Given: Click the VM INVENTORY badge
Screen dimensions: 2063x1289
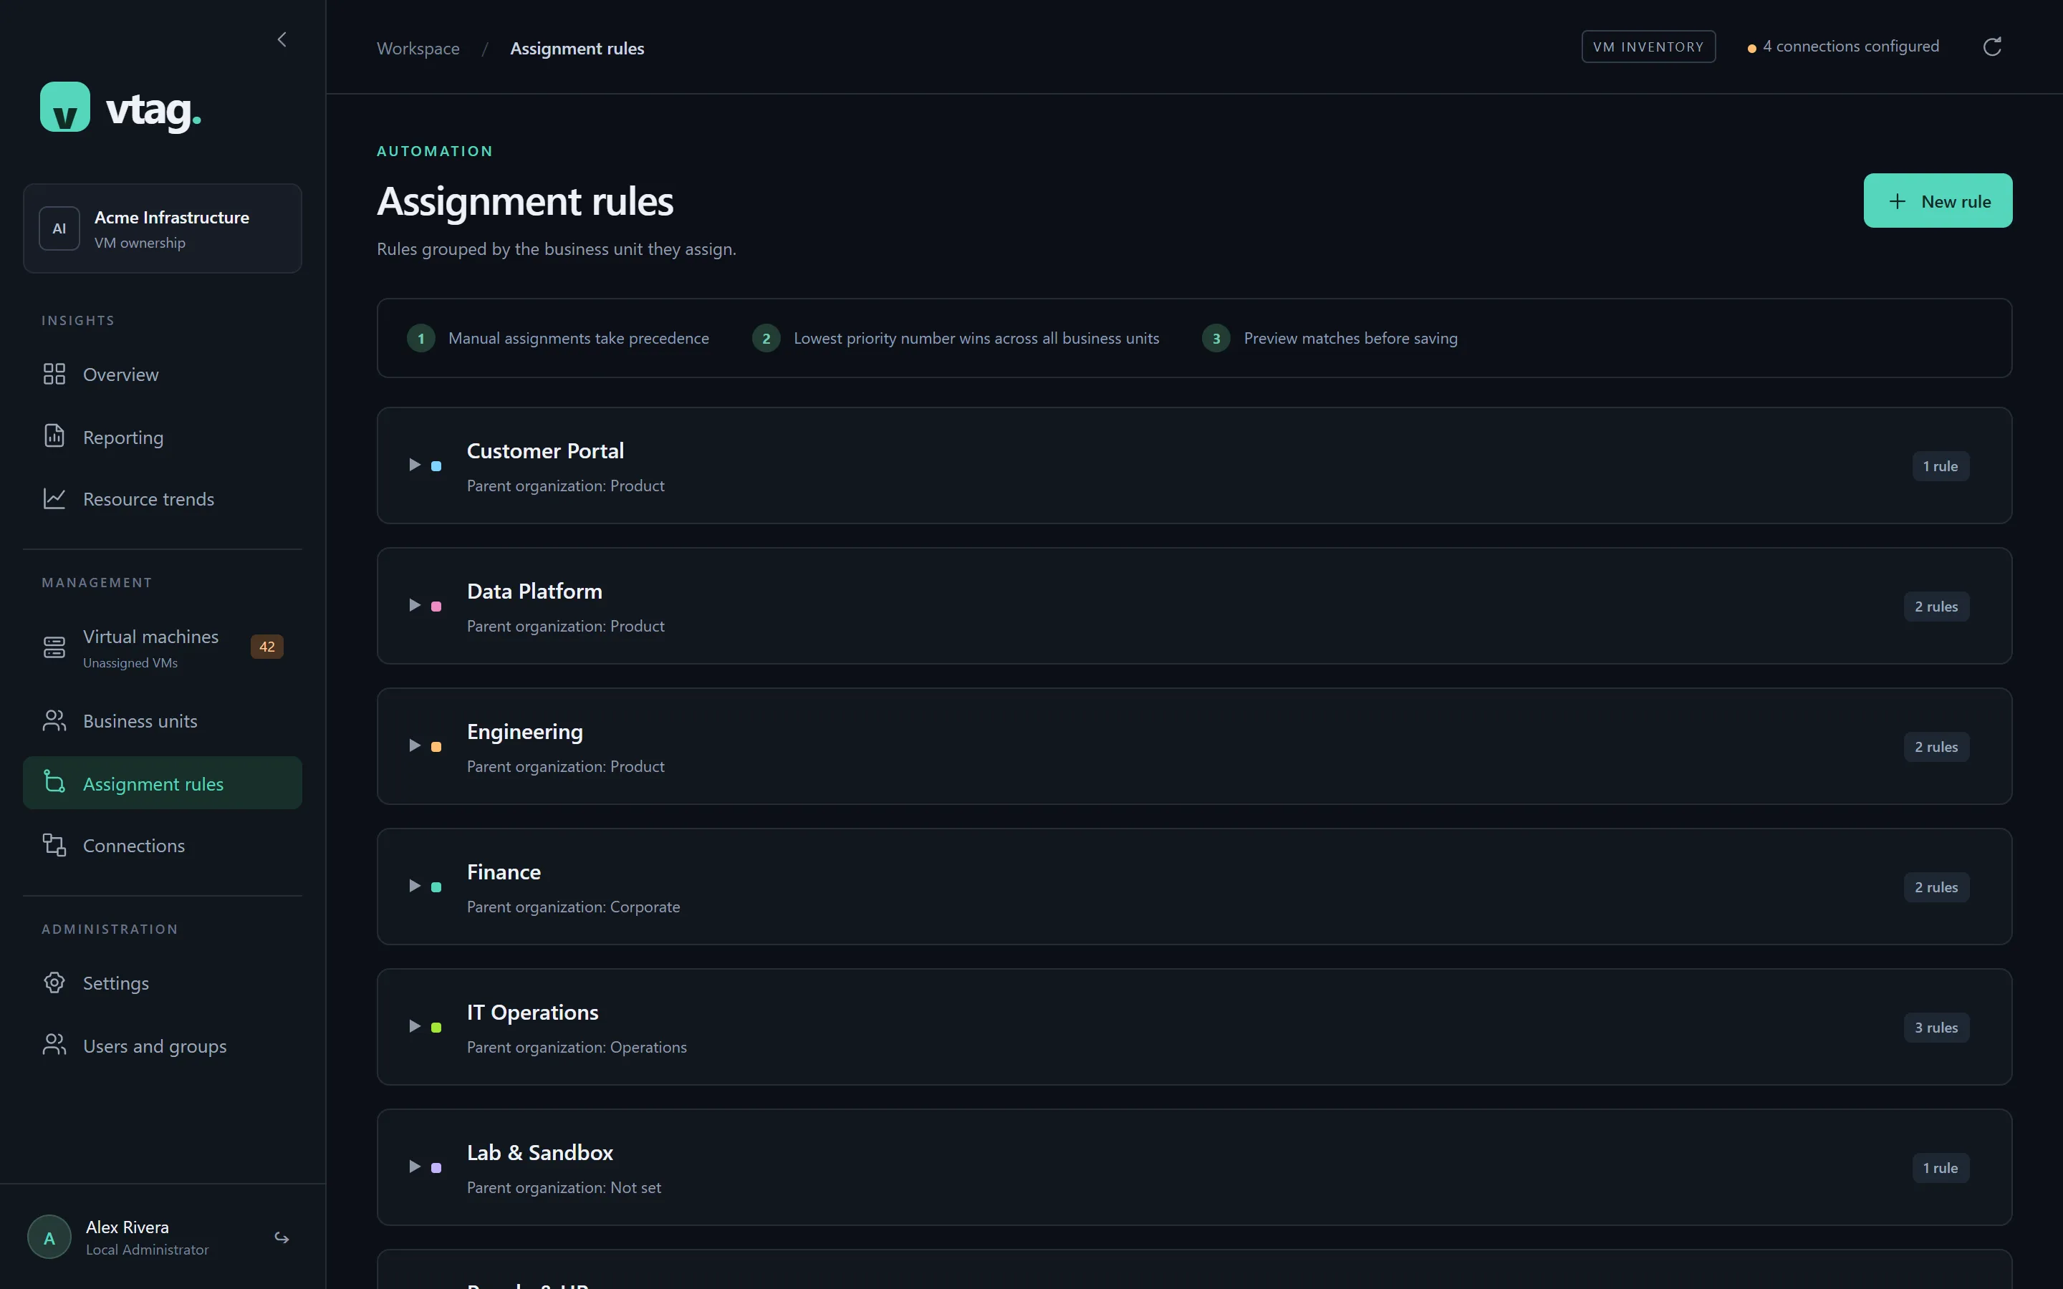Looking at the screenshot, I should pyautogui.click(x=1648, y=47).
